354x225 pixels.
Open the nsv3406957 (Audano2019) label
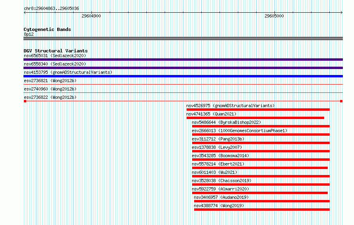pos(221,197)
